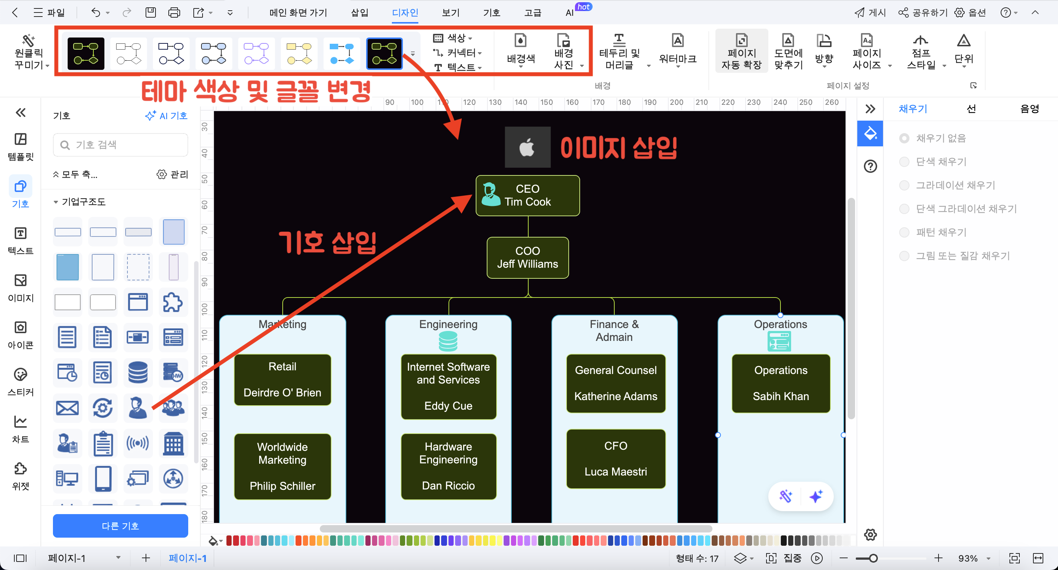Select 단색 채우기 radio option
The width and height of the screenshot is (1058, 570).
click(x=904, y=161)
